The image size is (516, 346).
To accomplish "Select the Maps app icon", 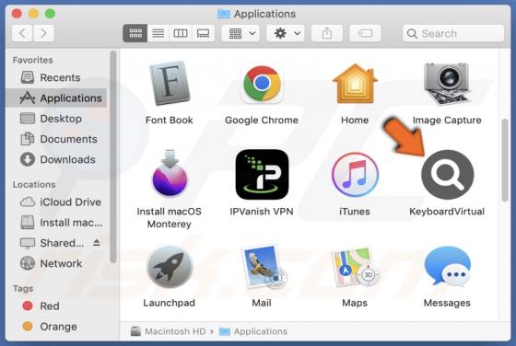I will click(355, 267).
